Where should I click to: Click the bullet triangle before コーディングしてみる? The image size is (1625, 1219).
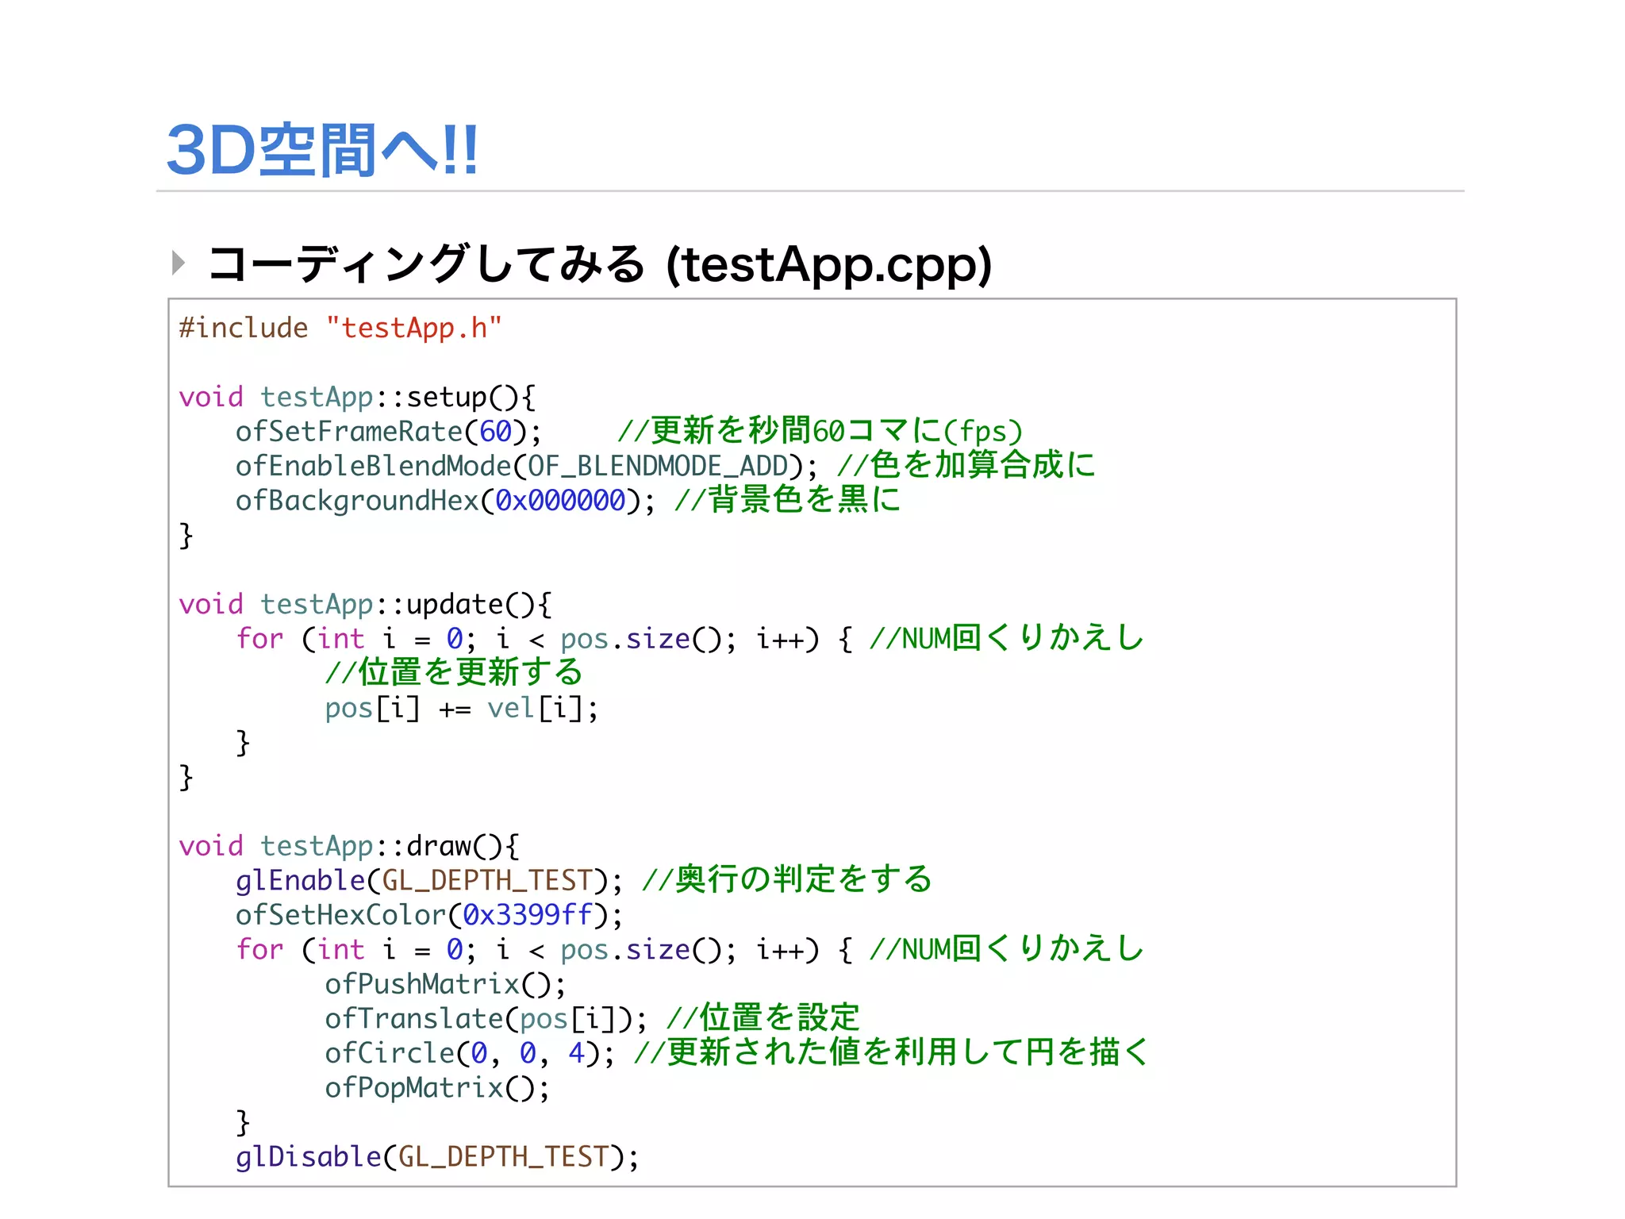pyautogui.click(x=179, y=263)
